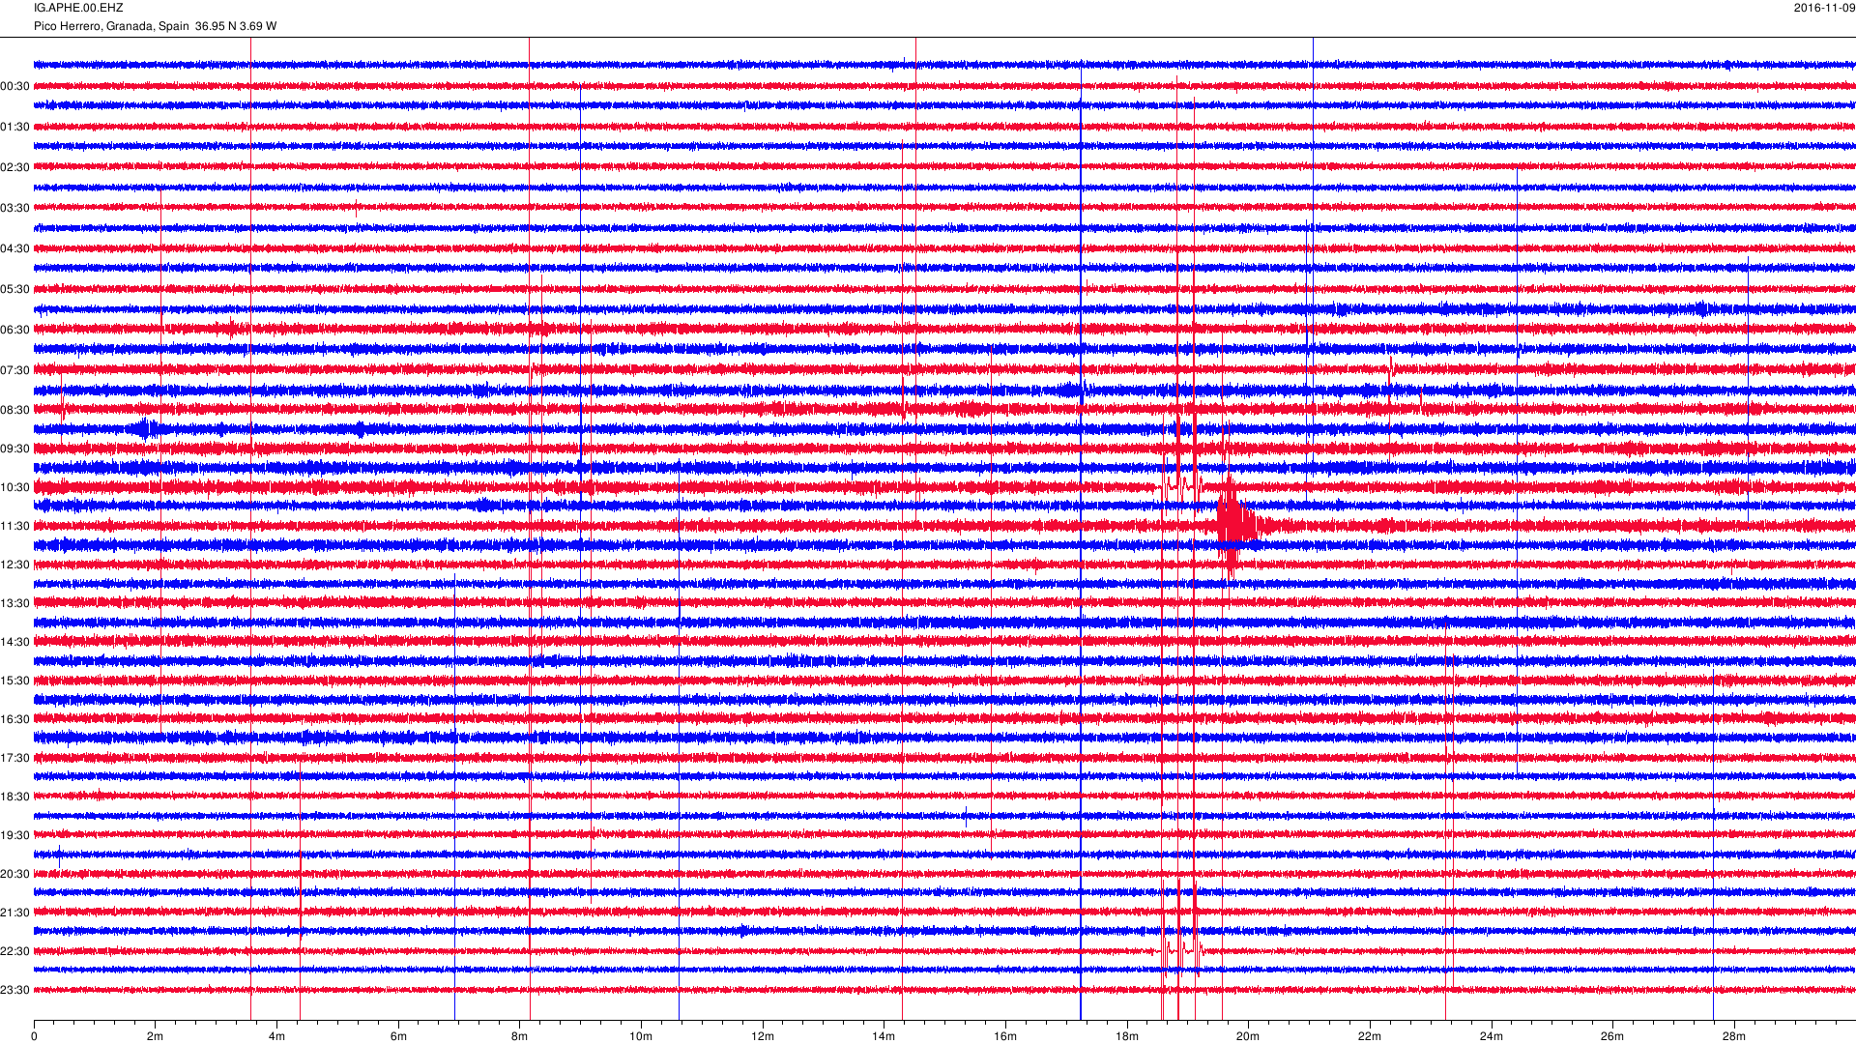Select the 17:30 time label
The width and height of the screenshot is (1856, 1044).
pos(14,758)
